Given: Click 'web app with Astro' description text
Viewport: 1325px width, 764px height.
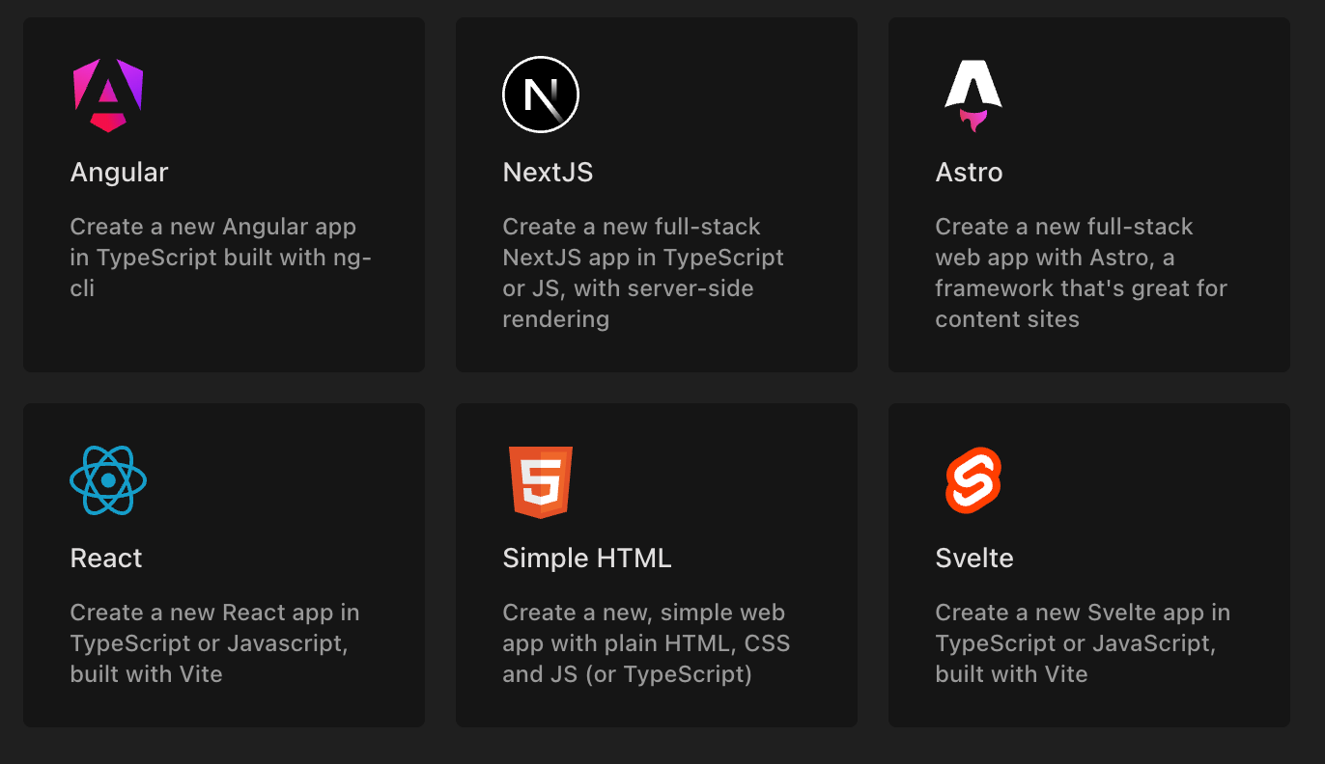Looking at the screenshot, I should (1082, 273).
